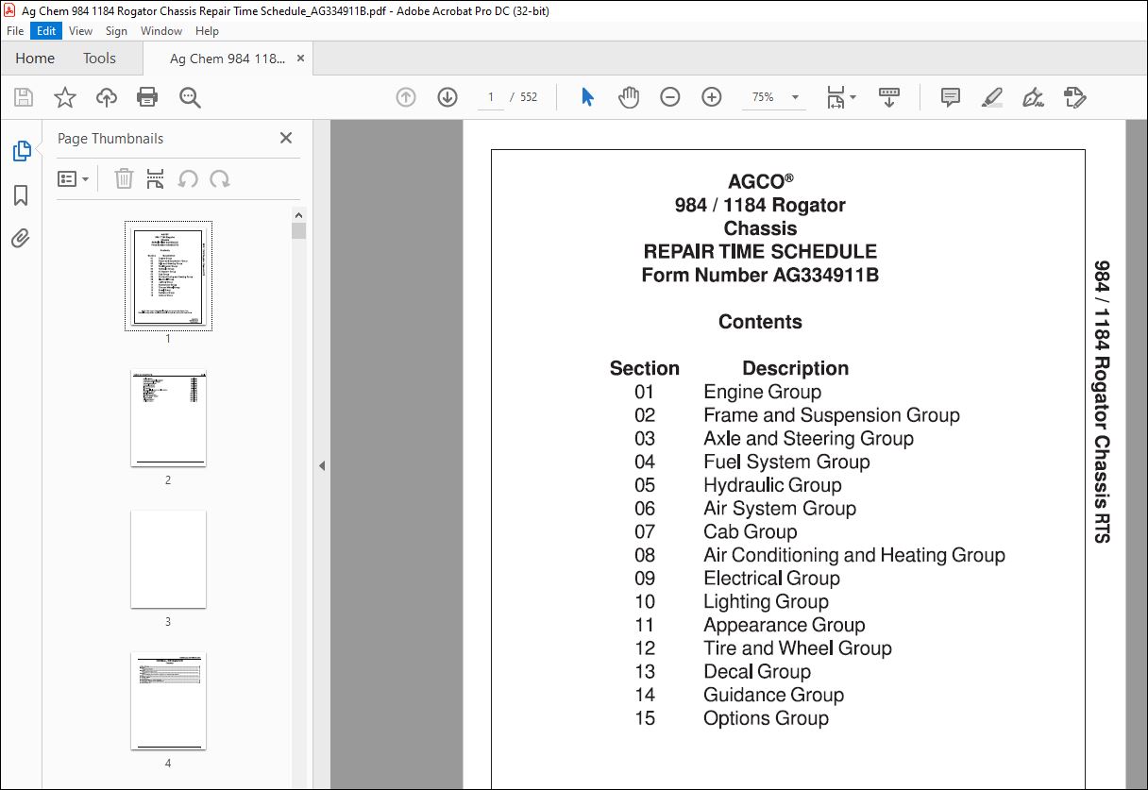Image resolution: width=1148 pixels, height=790 pixels.
Task: Click the Edit PDF stamp tool icon
Action: [1074, 97]
